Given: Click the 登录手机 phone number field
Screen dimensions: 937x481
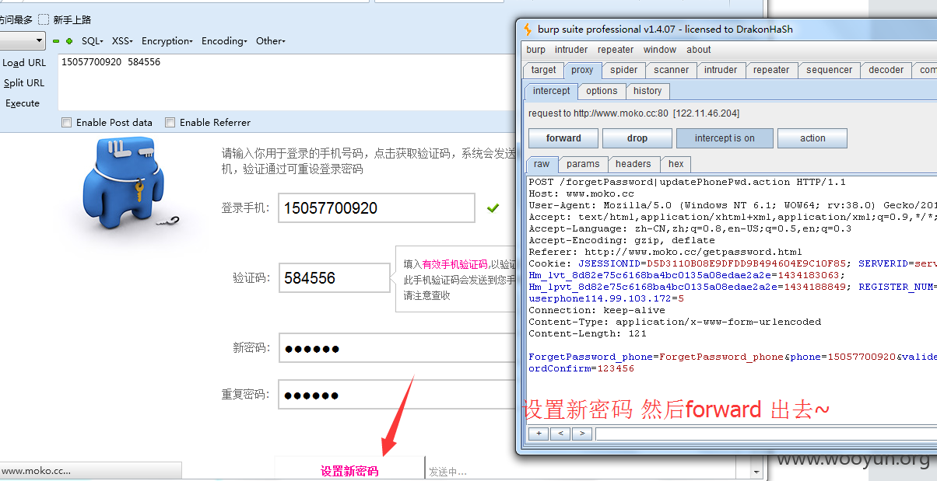Looking at the screenshot, I should click(377, 208).
